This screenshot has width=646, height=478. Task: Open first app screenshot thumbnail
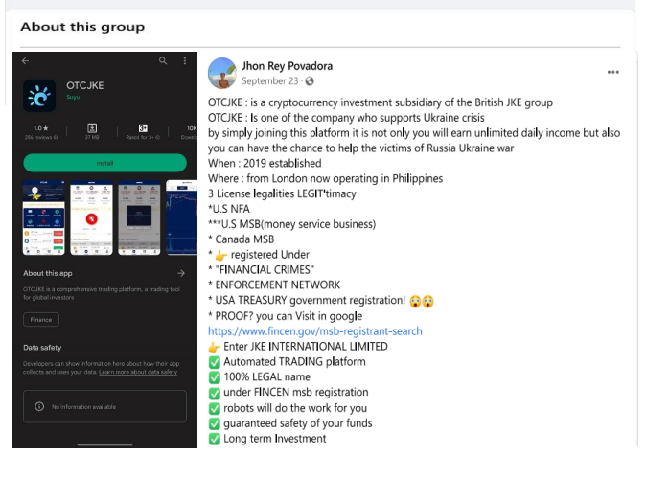coord(44,217)
